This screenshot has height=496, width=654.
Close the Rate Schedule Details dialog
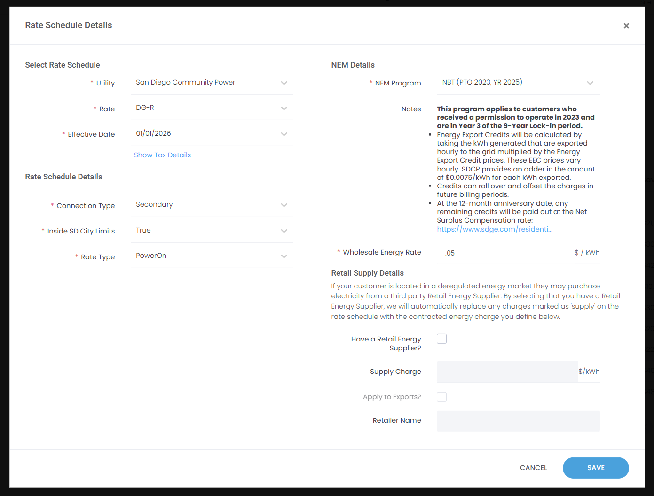626,26
